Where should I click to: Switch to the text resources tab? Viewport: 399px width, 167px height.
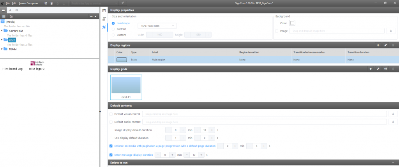pyautogui.click(x=10, y=10)
